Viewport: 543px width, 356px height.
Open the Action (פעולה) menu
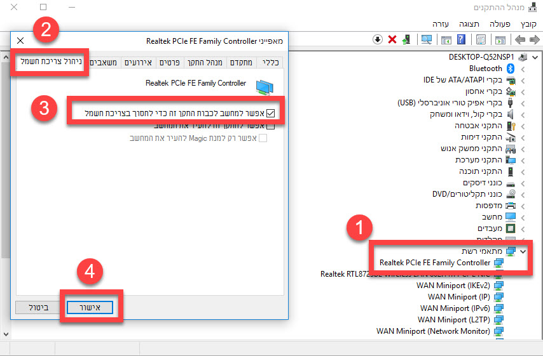point(500,24)
